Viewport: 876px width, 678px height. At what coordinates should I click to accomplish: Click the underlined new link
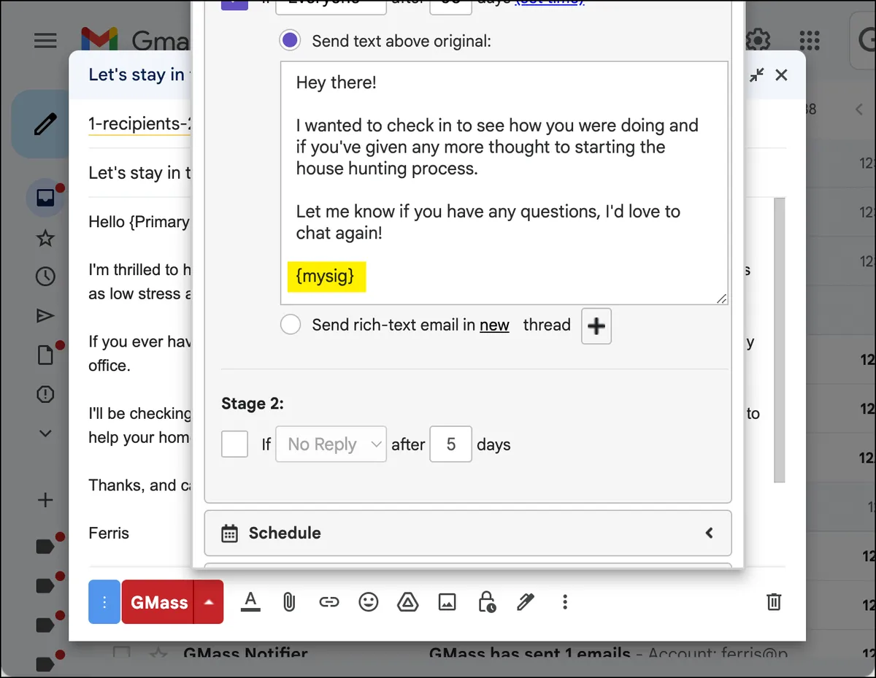tap(494, 325)
